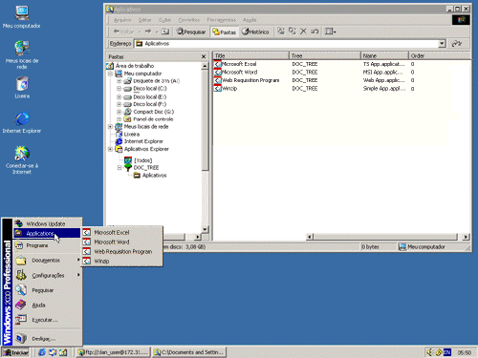Image resolution: width=478 pixels, height=358 pixels.
Task: Expand Disco local (C:) tree node
Action: tap(119, 89)
